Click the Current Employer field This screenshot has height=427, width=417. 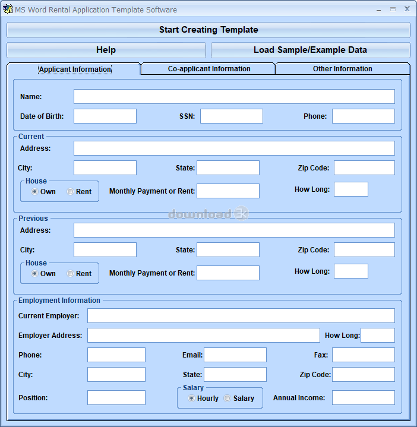click(x=241, y=315)
